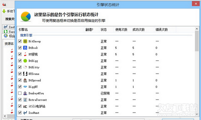Uncheck the BitSnoop engine checkbox

tap(20, 41)
